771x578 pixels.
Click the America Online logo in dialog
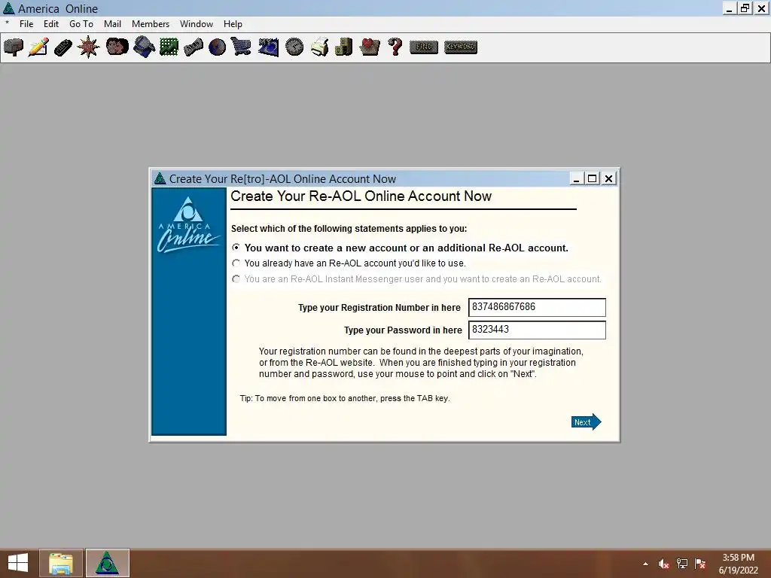point(189,225)
